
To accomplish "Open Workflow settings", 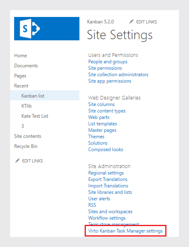I will point(107,218).
